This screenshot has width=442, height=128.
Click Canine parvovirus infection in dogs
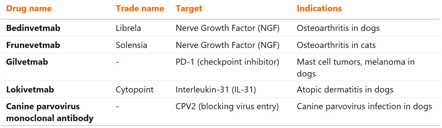pos(364,106)
